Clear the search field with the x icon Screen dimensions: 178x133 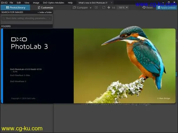tap(50, 18)
